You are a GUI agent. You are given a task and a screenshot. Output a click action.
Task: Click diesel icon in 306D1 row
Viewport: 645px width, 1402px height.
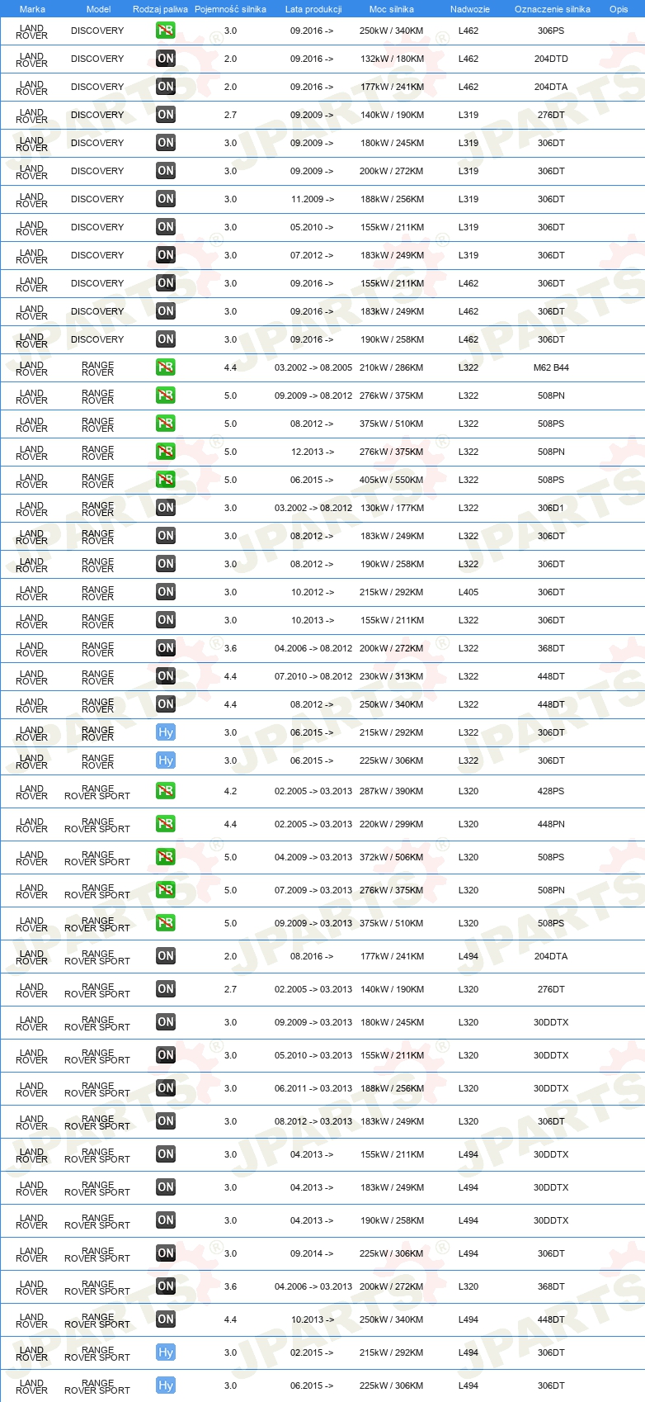166,508
